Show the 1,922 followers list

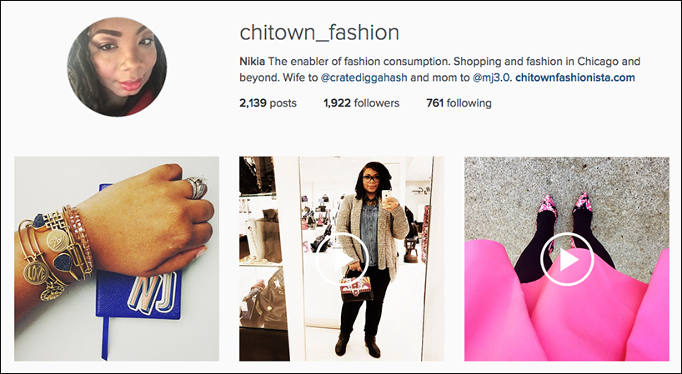pos(361,103)
